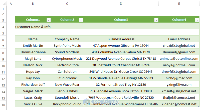Select the 'naoya@hotmail.com' cell
This screenshot has width=202, height=110.
click(x=179, y=65)
